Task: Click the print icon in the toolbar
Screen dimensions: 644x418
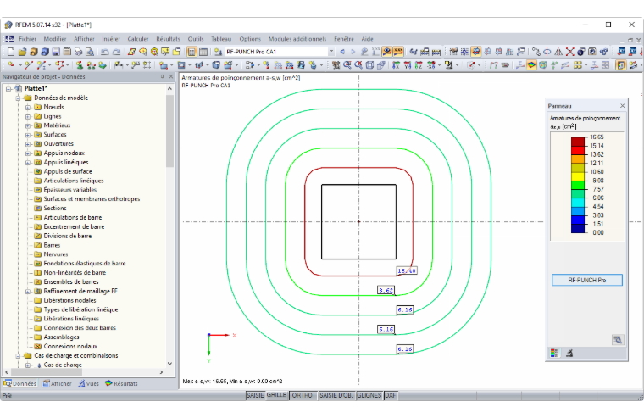Action: (x=78, y=52)
